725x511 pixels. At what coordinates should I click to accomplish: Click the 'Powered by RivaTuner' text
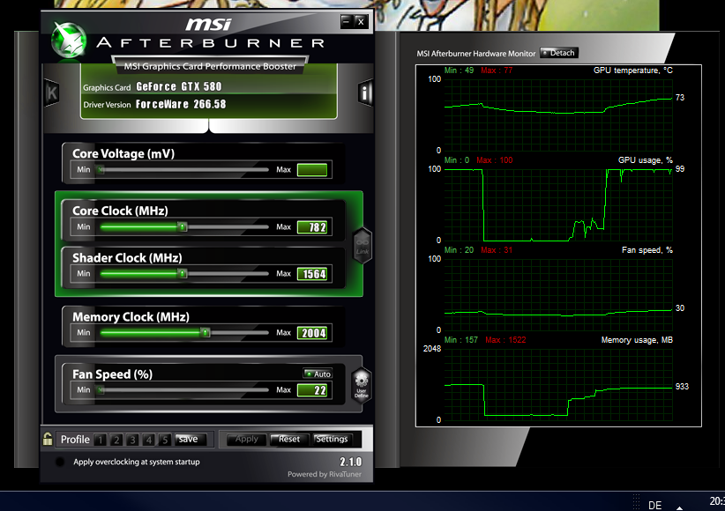pyautogui.click(x=324, y=474)
